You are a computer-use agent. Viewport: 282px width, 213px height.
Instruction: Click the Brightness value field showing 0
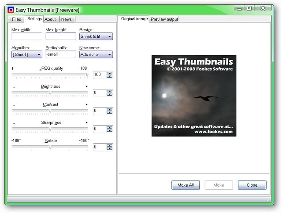pyautogui.click(x=100, y=93)
